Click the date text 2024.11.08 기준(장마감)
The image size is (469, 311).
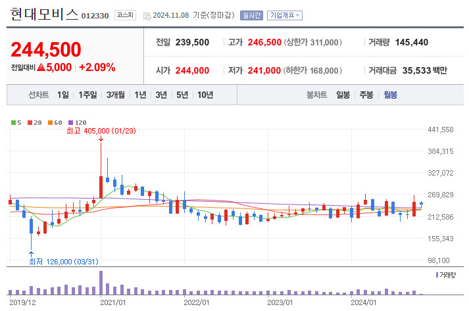(x=193, y=15)
